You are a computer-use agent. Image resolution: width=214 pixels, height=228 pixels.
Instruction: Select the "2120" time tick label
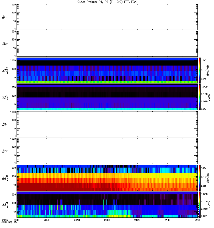(x=137, y=220)
